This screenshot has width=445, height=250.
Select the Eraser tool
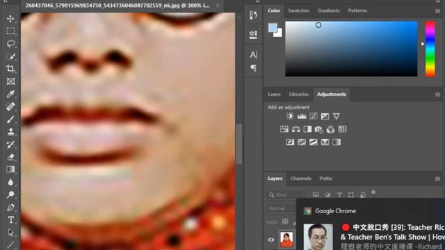(x=10, y=157)
